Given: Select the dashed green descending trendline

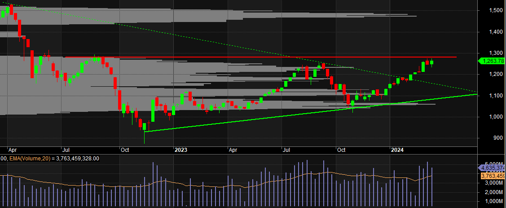Looking at the screenshot, I should coord(180,36).
